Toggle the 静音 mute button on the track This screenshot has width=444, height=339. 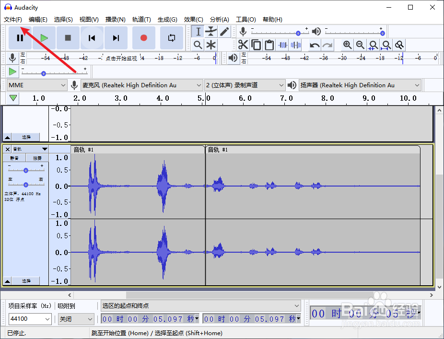[14, 158]
